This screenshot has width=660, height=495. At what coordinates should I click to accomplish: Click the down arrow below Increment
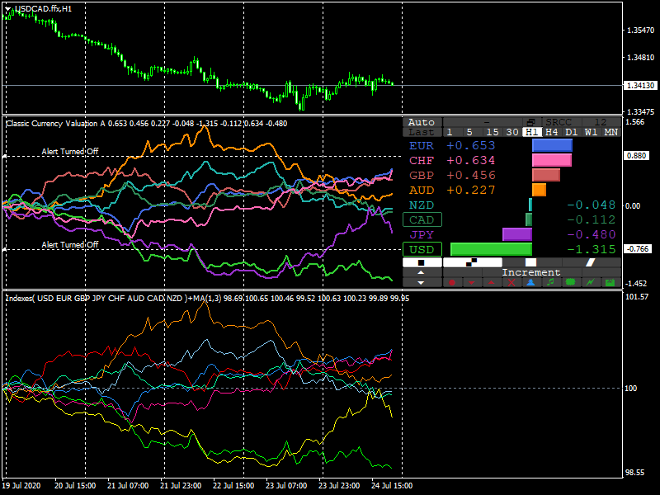point(421,283)
